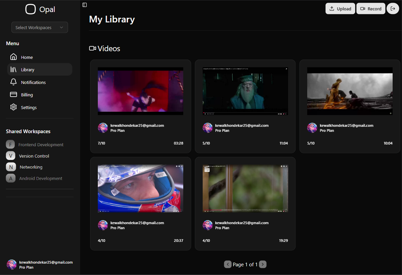
Task: Open the 03:28 dancer video thumbnail
Action: click(x=140, y=91)
